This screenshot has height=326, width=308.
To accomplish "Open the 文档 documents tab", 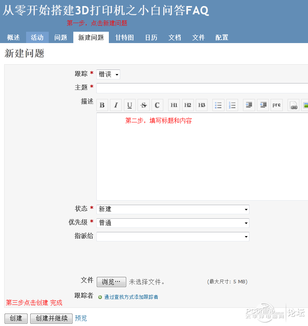I will click(175, 37).
